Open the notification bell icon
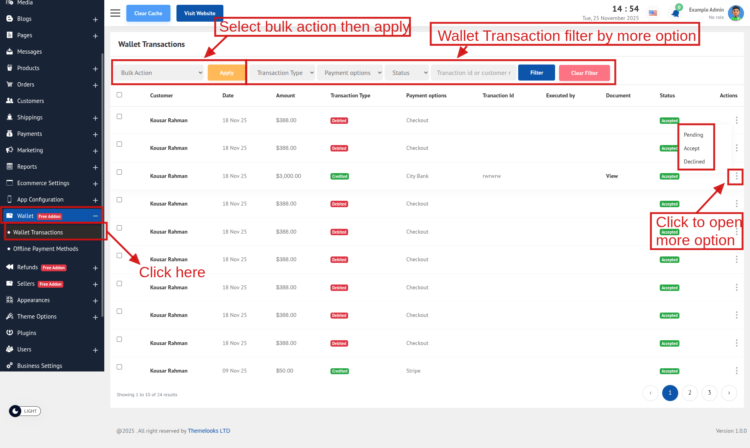This screenshot has height=448, width=750. pyautogui.click(x=675, y=13)
